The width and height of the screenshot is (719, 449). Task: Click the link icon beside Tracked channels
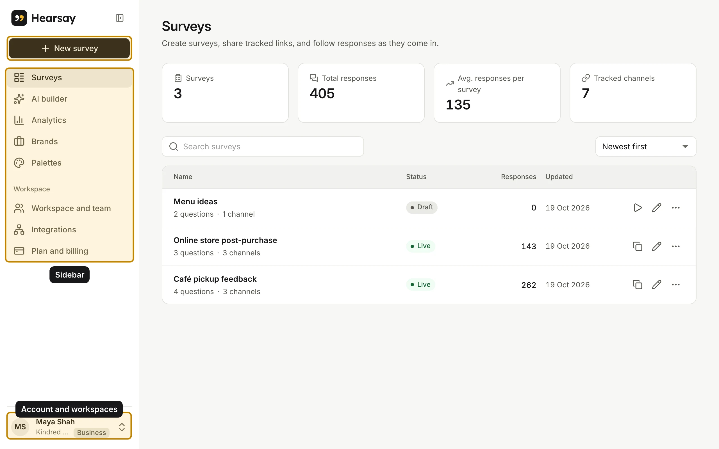pyautogui.click(x=586, y=78)
